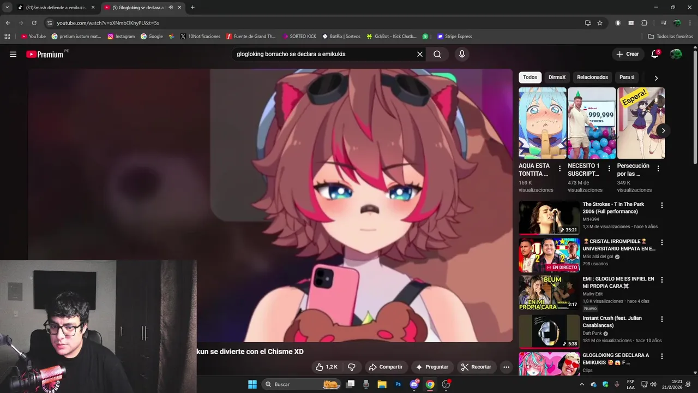This screenshot has height=393, width=698.
Task: Click the Preguntar button
Action: pos(432,367)
